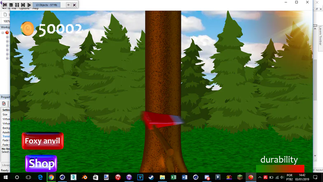The image size is (323, 182).
Task: Open volume control in system tray
Action: (x=282, y=177)
